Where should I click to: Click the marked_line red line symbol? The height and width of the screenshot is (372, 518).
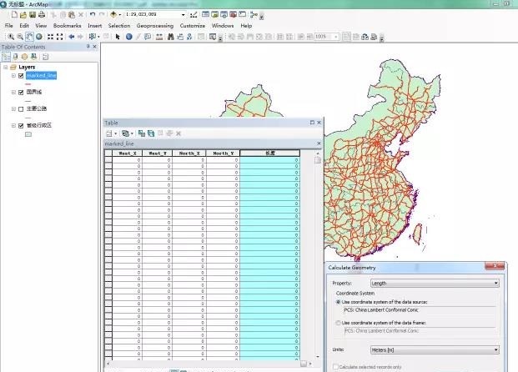coord(28,84)
